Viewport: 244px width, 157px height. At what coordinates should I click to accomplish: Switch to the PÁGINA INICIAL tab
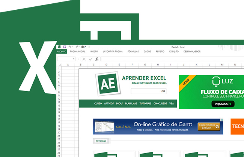click(x=77, y=52)
